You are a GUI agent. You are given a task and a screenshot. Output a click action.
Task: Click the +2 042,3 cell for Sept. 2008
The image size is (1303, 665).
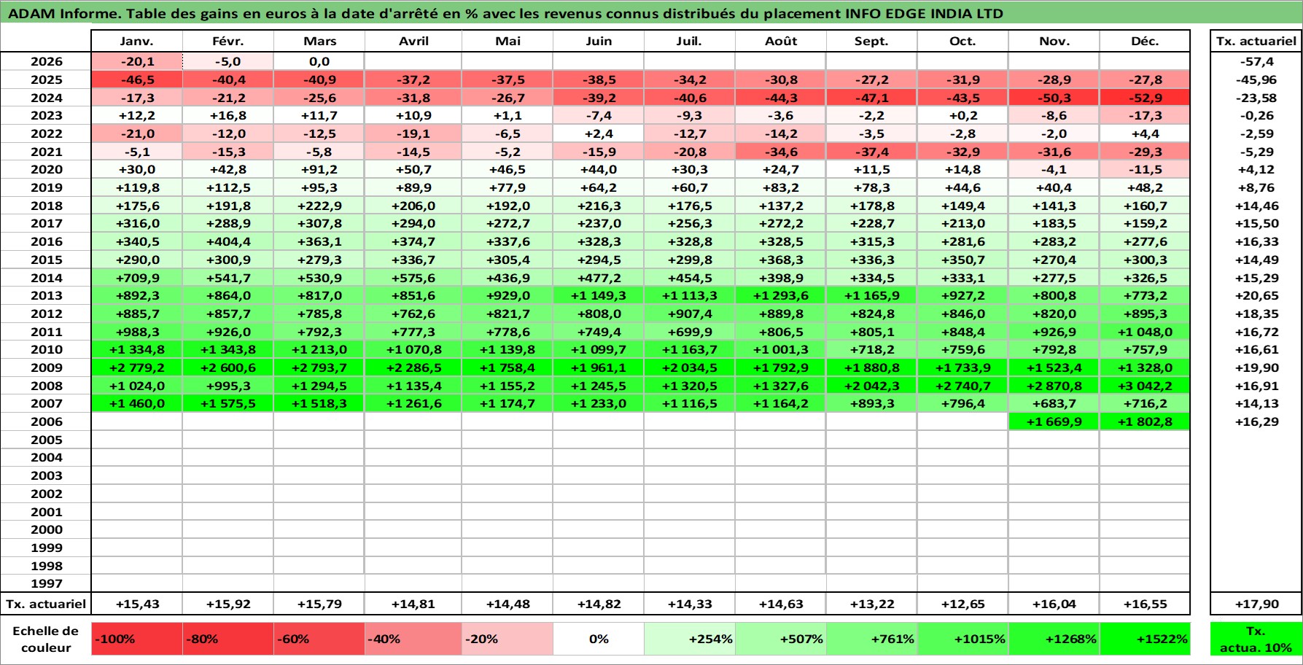[871, 386]
